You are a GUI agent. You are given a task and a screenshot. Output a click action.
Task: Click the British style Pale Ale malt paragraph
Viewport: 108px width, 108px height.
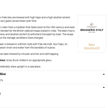tap(34, 46)
